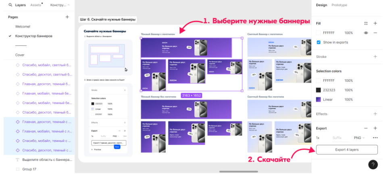
Task: Remove export setting with minus icon
Action: click(366, 128)
